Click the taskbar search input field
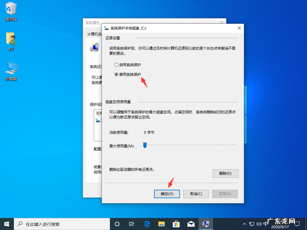307x230 pixels. [x=60, y=224]
